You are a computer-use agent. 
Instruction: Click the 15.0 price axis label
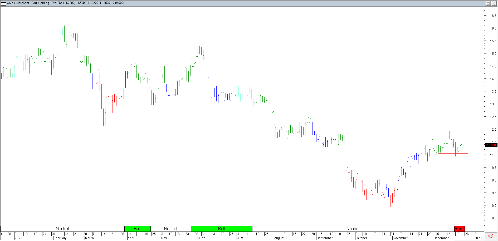[493, 54]
